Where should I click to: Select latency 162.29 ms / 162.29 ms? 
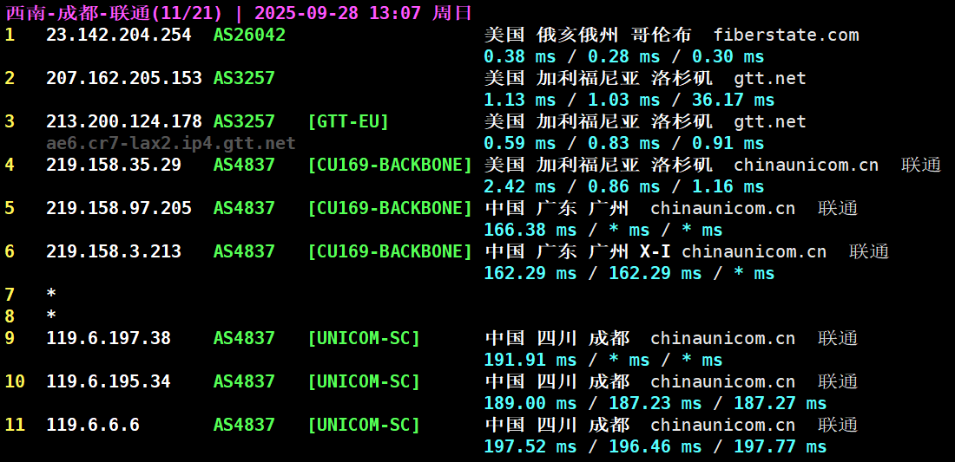click(593, 274)
